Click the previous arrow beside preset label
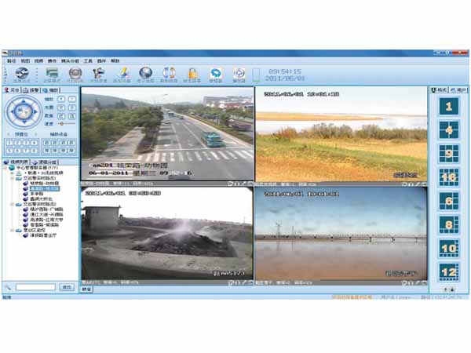 coord(9,134)
